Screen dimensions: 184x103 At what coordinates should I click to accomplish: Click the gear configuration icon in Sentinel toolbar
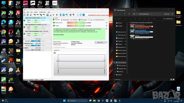pyautogui.click(x=70, y=15)
